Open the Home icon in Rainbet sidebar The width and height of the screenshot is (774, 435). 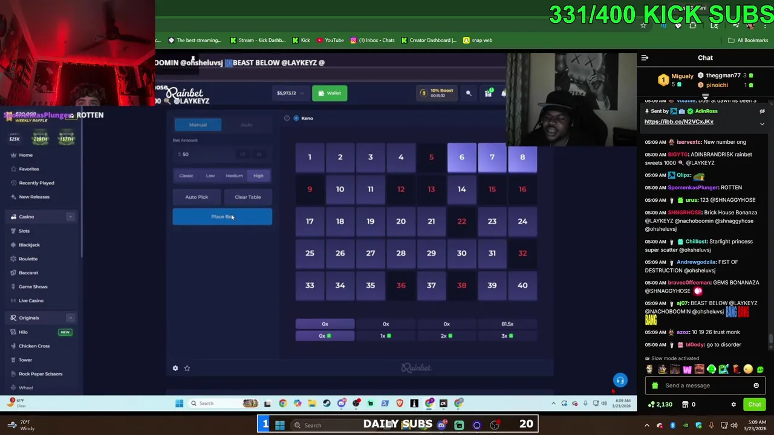pyautogui.click(x=13, y=155)
